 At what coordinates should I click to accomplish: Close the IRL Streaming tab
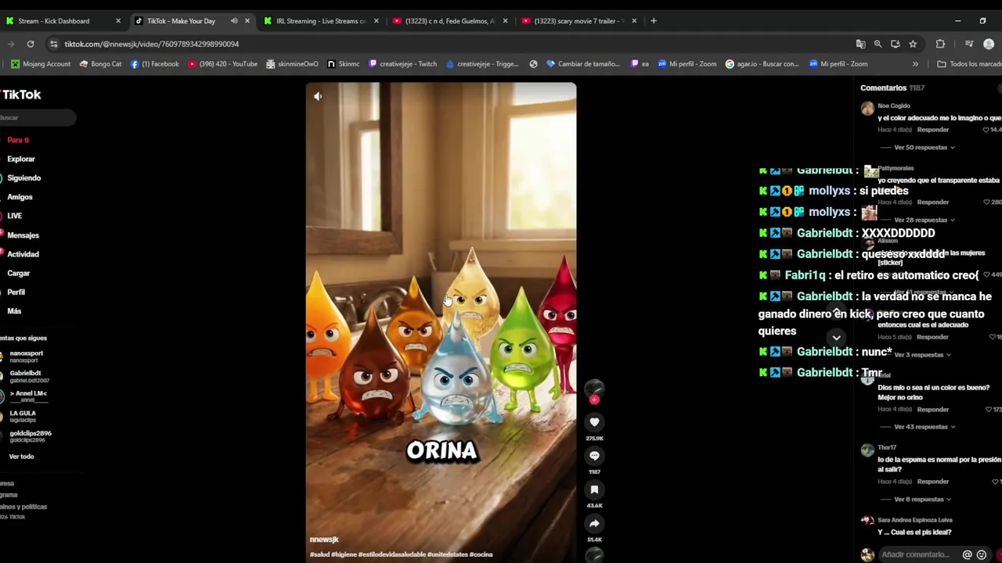pos(377,21)
